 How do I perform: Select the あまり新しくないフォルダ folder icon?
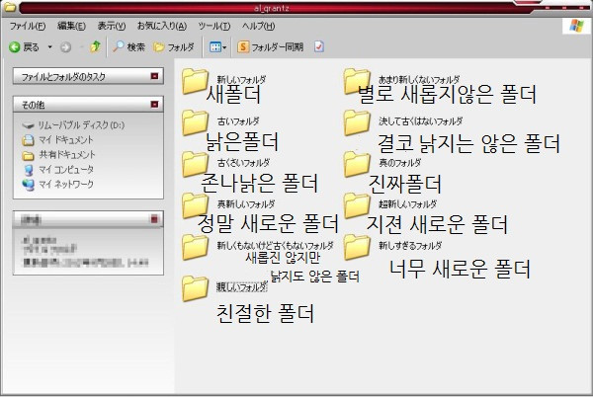[x=357, y=81]
